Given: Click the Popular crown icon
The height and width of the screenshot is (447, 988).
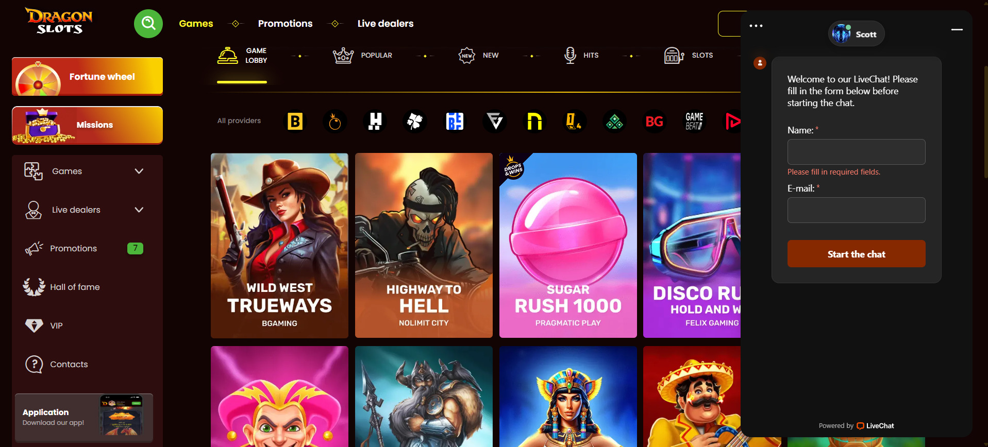Looking at the screenshot, I should pyautogui.click(x=343, y=55).
